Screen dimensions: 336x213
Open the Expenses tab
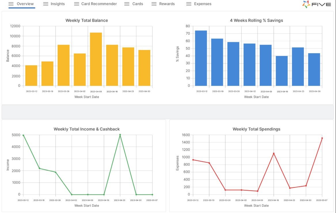tap(203, 4)
